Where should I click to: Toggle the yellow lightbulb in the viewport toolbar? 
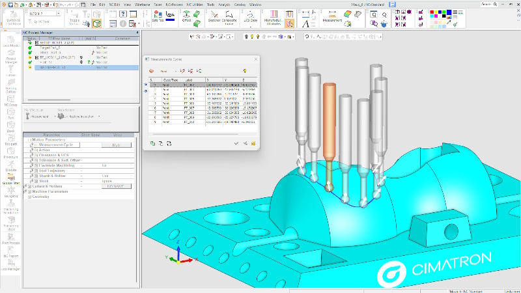(252, 36)
